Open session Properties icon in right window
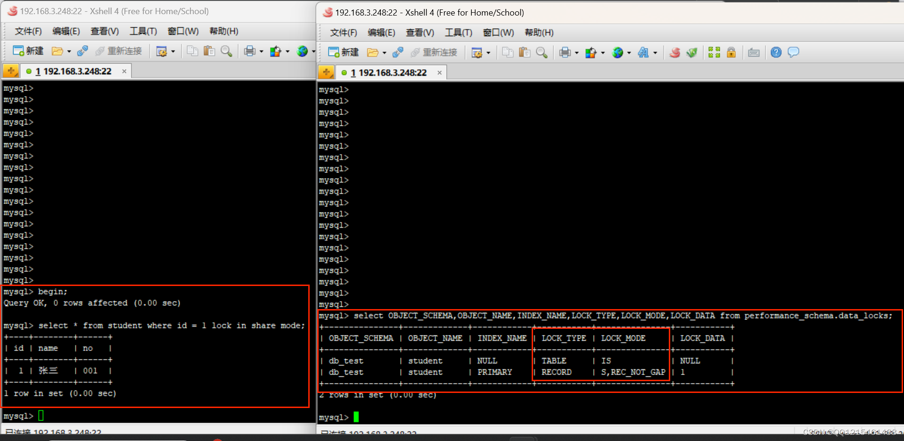 coord(477,52)
